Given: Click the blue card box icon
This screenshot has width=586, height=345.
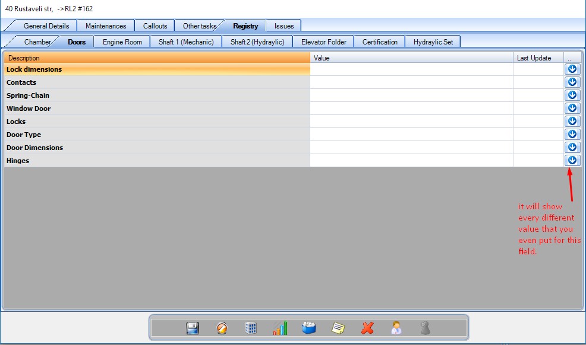Looking at the screenshot, I should click(x=309, y=328).
